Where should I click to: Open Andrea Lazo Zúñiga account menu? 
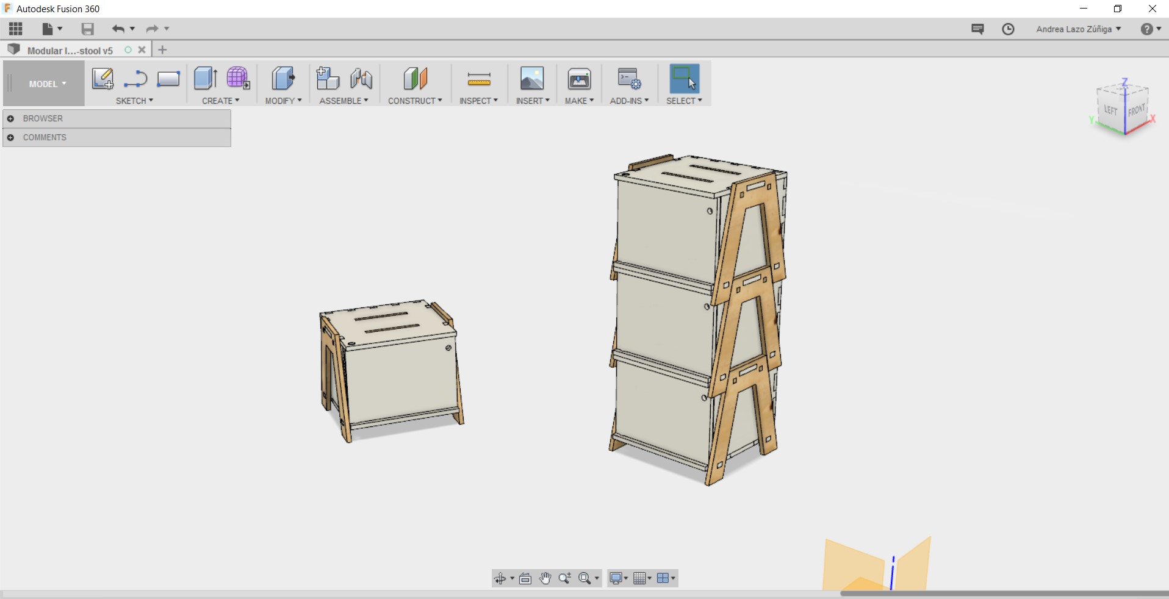1079,29
